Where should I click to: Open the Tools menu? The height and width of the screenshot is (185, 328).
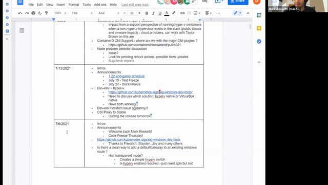coord(87,5)
